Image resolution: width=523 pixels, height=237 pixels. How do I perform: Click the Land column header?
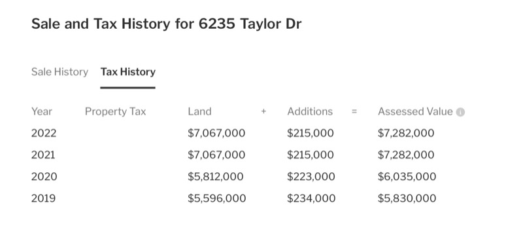click(x=199, y=111)
